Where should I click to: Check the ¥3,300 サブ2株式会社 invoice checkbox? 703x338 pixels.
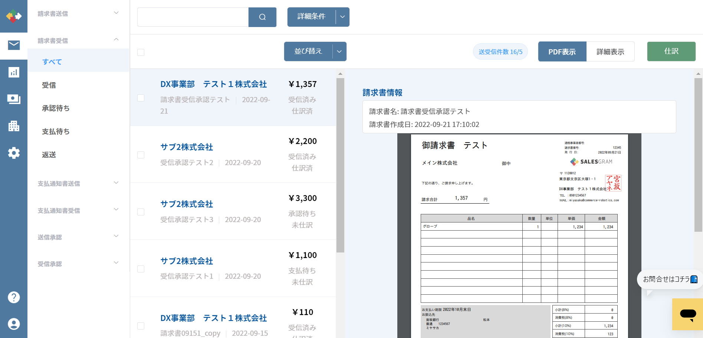pos(141,212)
